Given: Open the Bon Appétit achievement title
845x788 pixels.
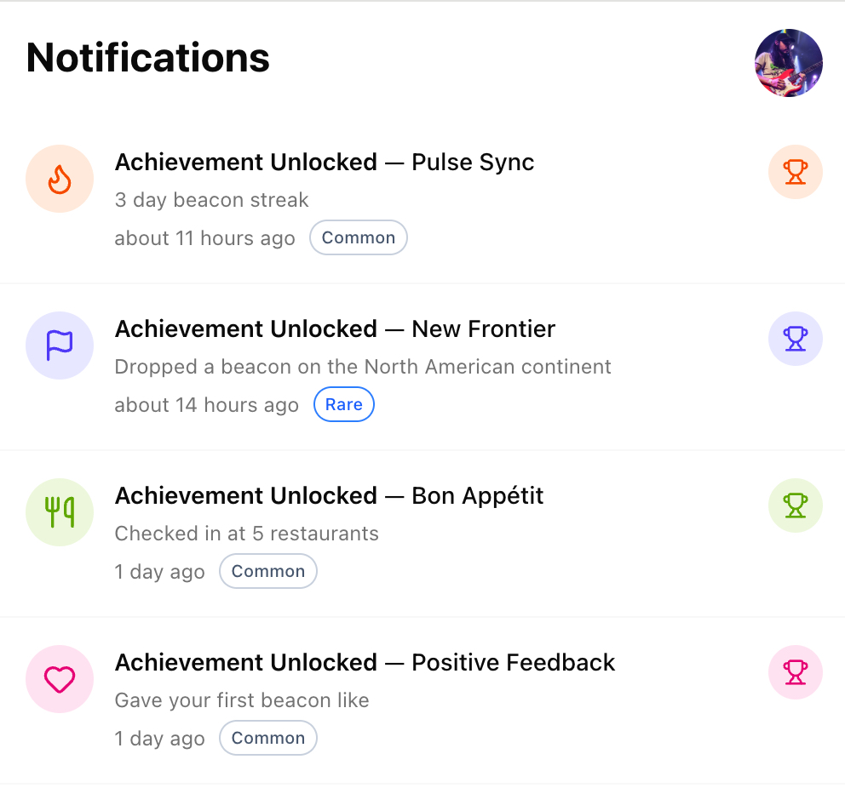Looking at the screenshot, I should tap(329, 496).
